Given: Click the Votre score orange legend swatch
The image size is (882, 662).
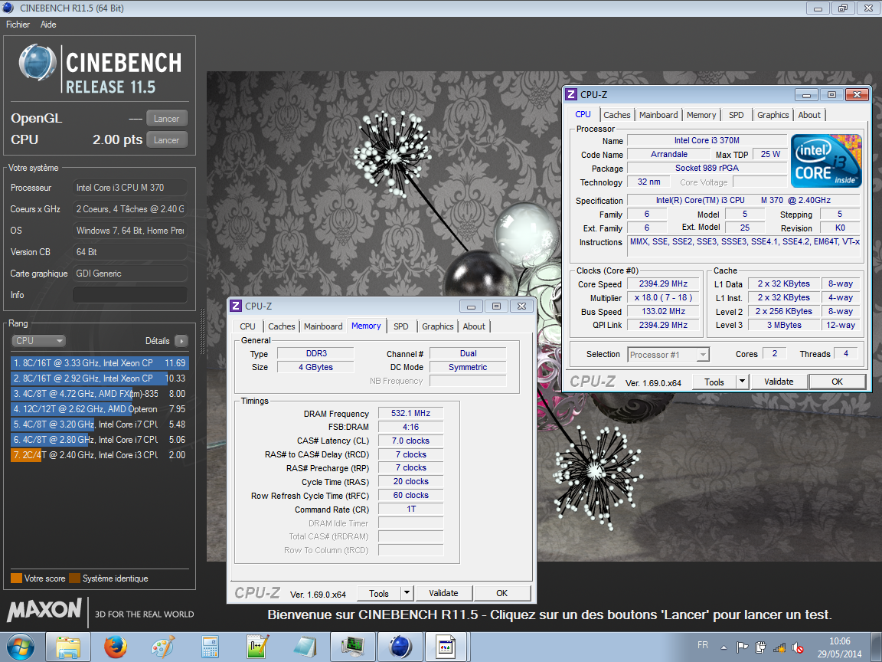Looking at the screenshot, I should pyautogui.click(x=16, y=578).
